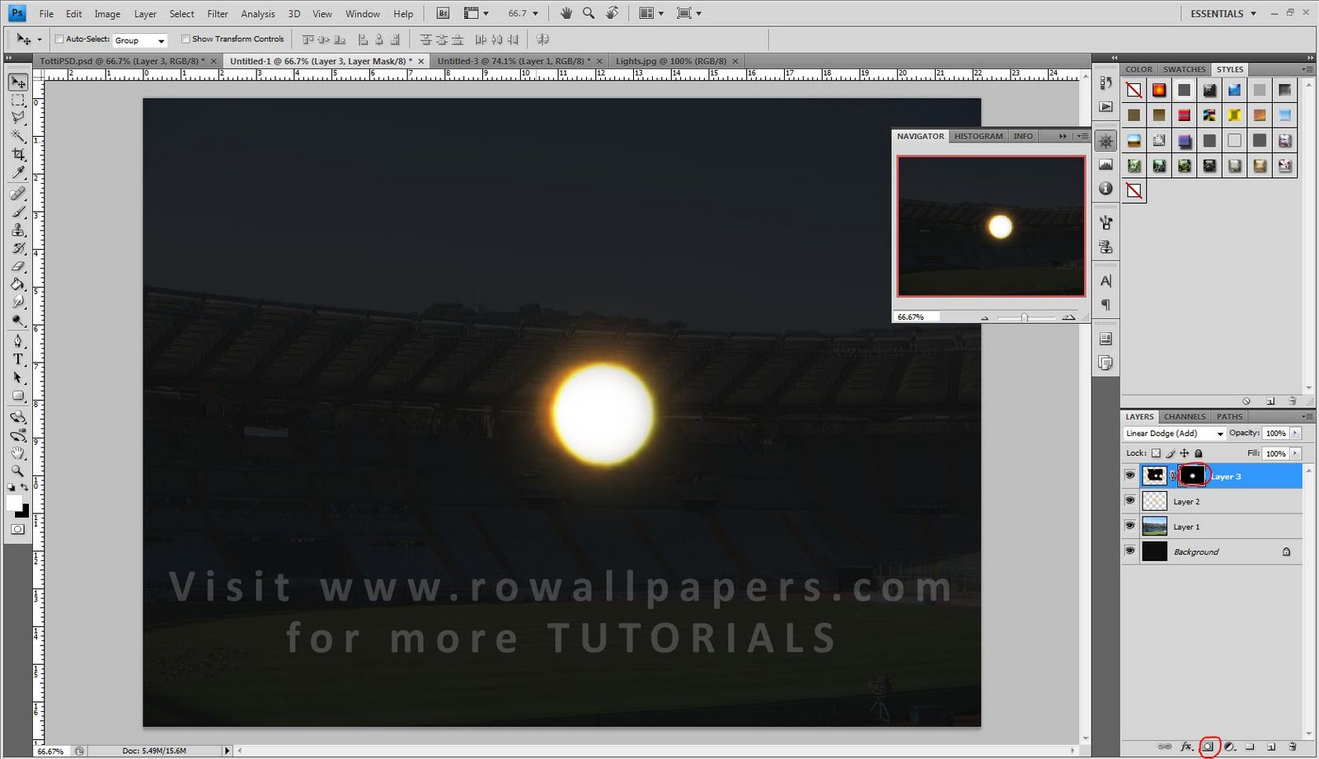Image resolution: width=1319 pixels, height=759 pixels.
Task: Delete the layer with the trash icon
Action: click(1292, 747)
